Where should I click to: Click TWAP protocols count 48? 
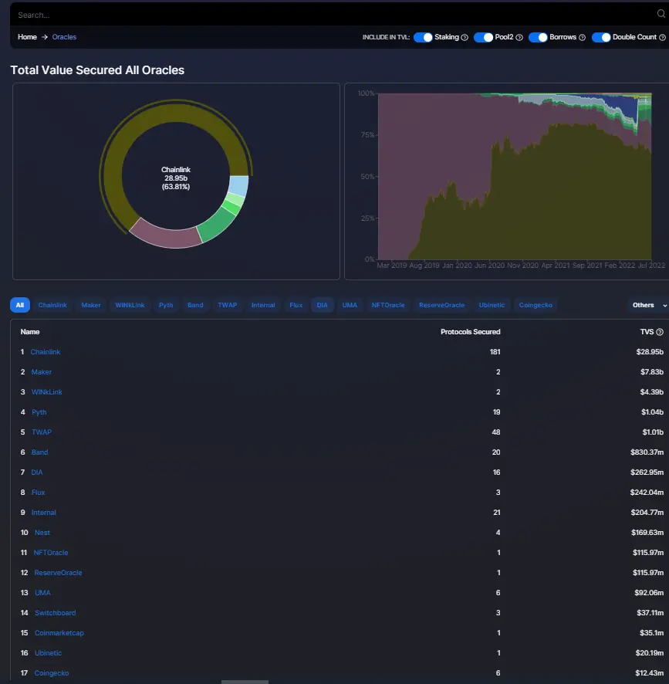pos(496,432)
